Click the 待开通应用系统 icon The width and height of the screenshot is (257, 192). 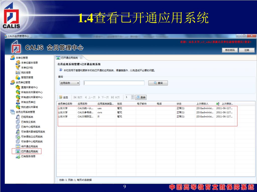(x=18, y=146)
